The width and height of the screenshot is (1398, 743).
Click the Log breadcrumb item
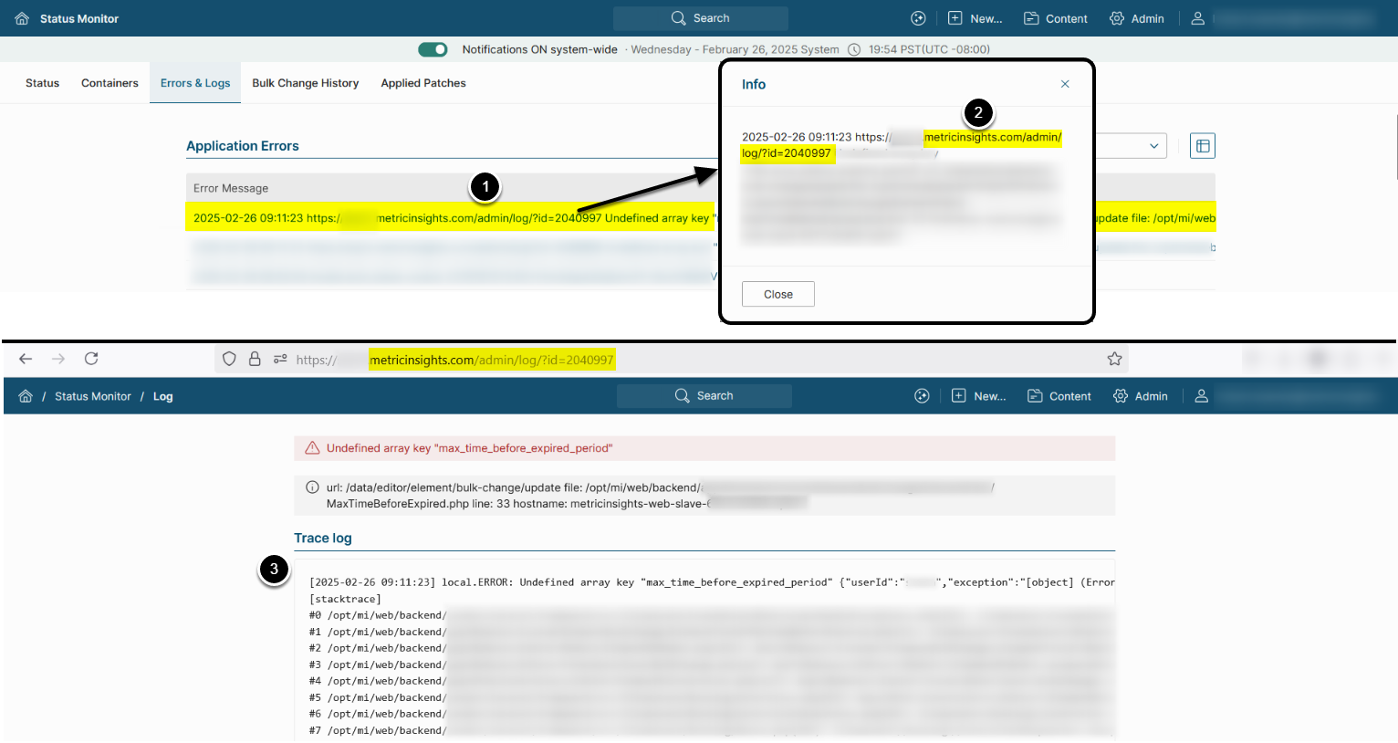[163, 396]
